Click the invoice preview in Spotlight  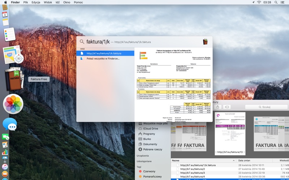point(173,85)
